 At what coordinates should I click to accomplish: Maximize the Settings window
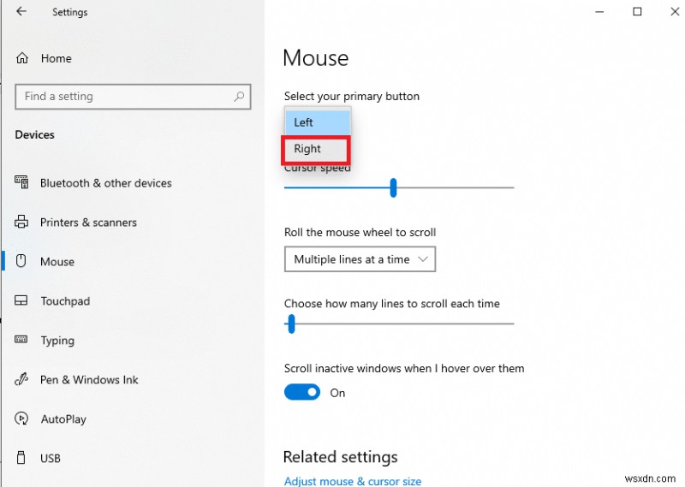coord(637,12)
